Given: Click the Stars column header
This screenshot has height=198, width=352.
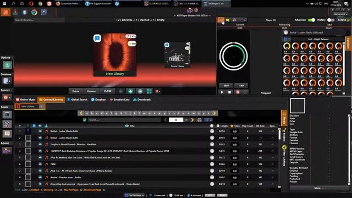Looking at the screenshot, I should click(235, 126).
